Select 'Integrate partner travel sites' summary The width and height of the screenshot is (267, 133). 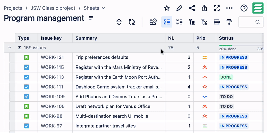pyautogui.click(x=105, y=126)
